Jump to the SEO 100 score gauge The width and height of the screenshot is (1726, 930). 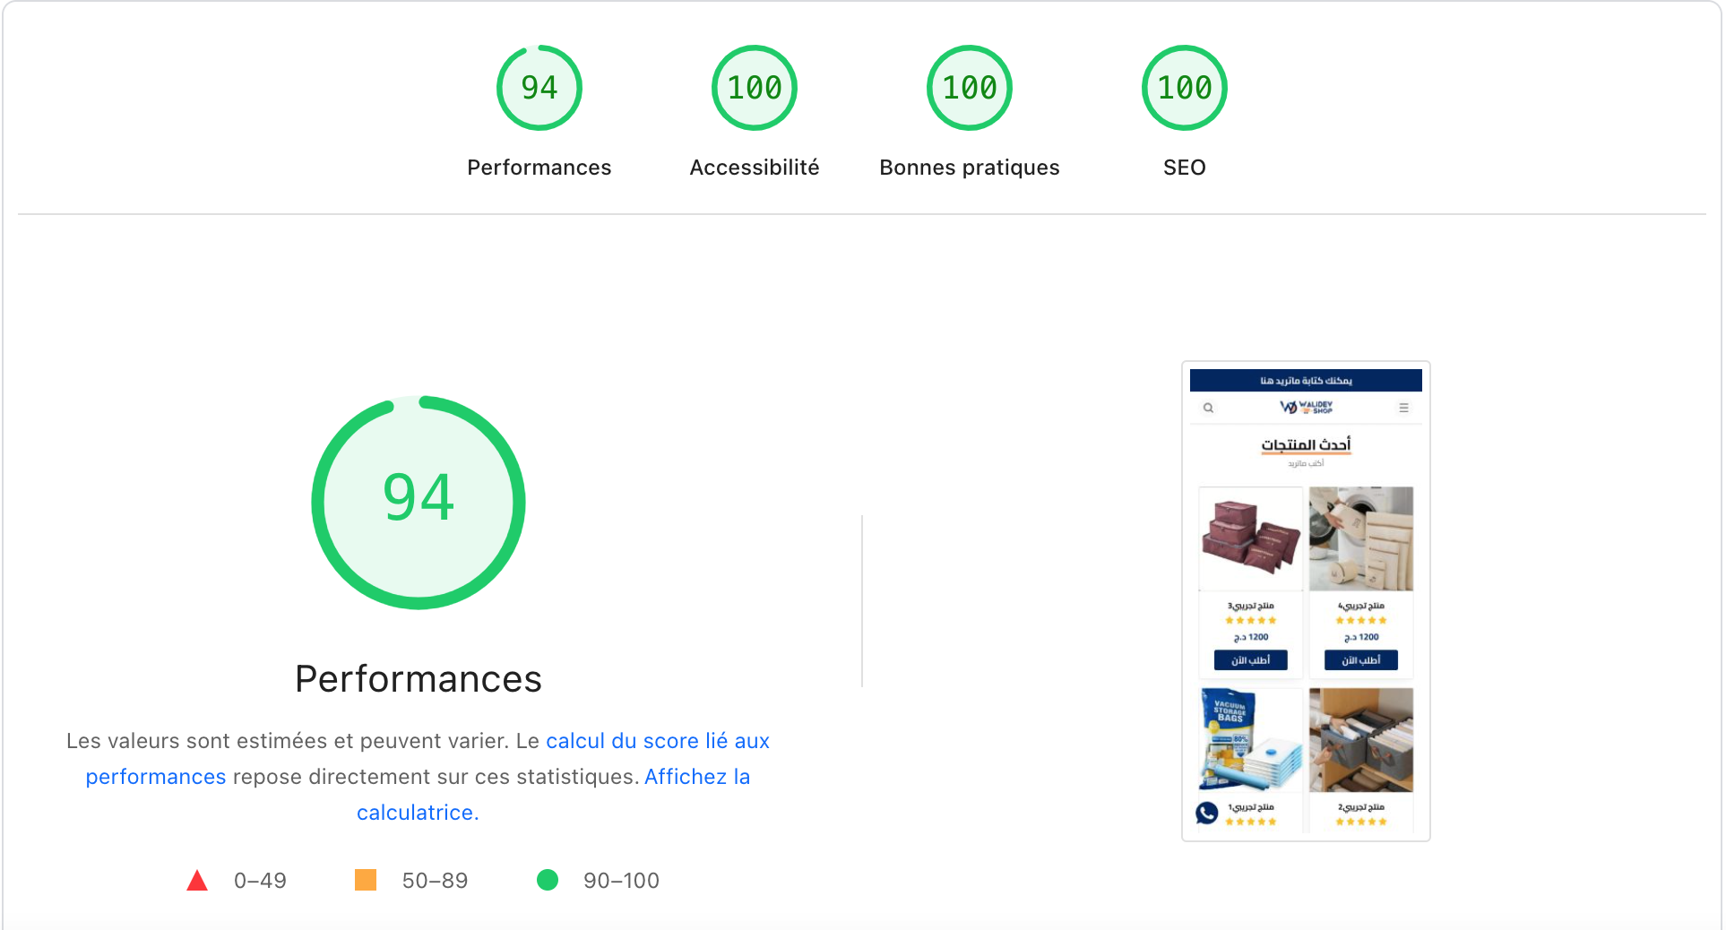[x=1185, y=88]
